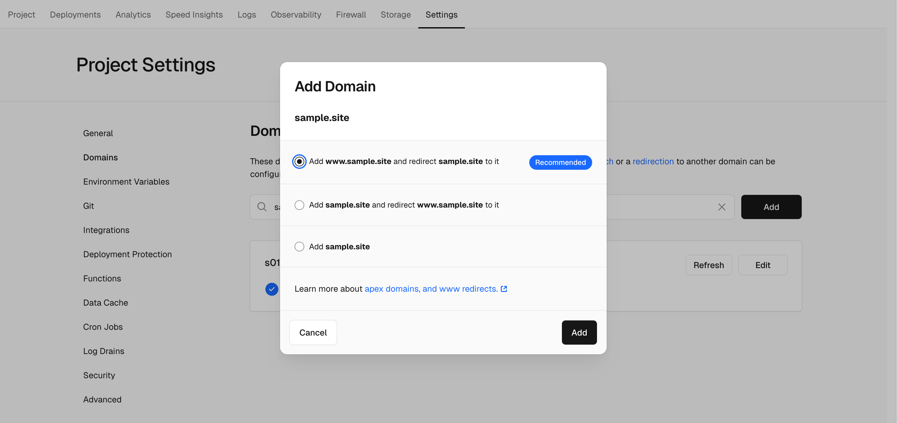Clear the domain input with X icon
The width and height of the screenshot is (897, 423).
pos(722,207)
